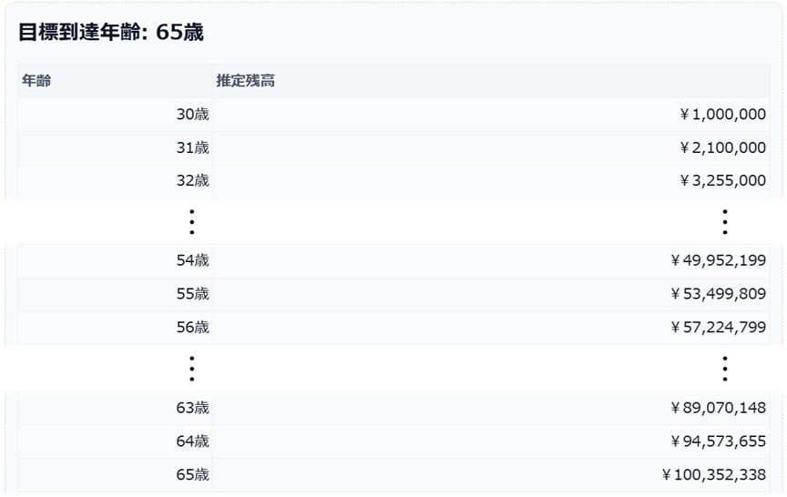Select the ¥1,000,000 balance cell

tap(721, 115)
